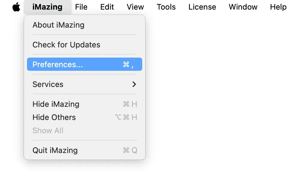Select About iMazing
The height and width of the screenshot is (183, 303).
click(x=58, y=25)
